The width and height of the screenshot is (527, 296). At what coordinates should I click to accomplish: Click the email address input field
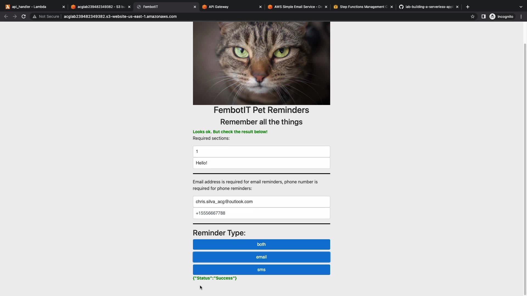click(261, 202)
